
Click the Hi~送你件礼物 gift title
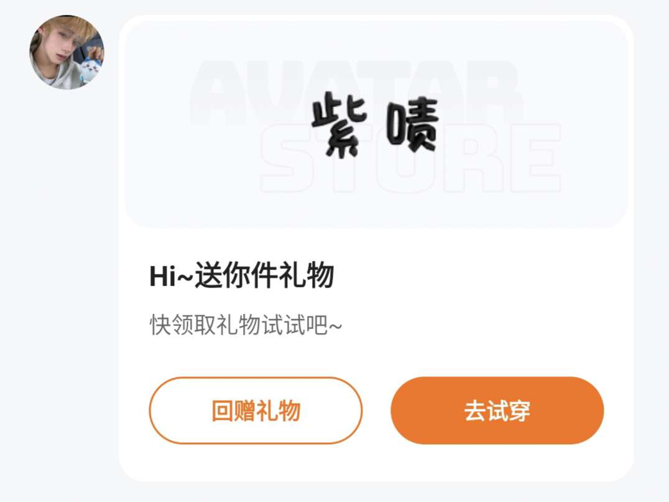241,275
